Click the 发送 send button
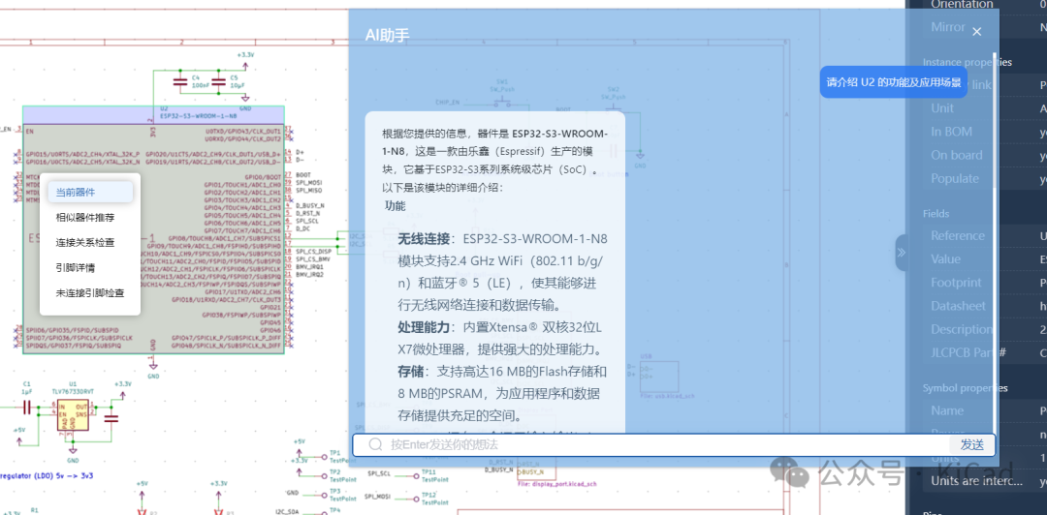The width and height of the screenshot is (1047, 515). (x=972, y=445)
